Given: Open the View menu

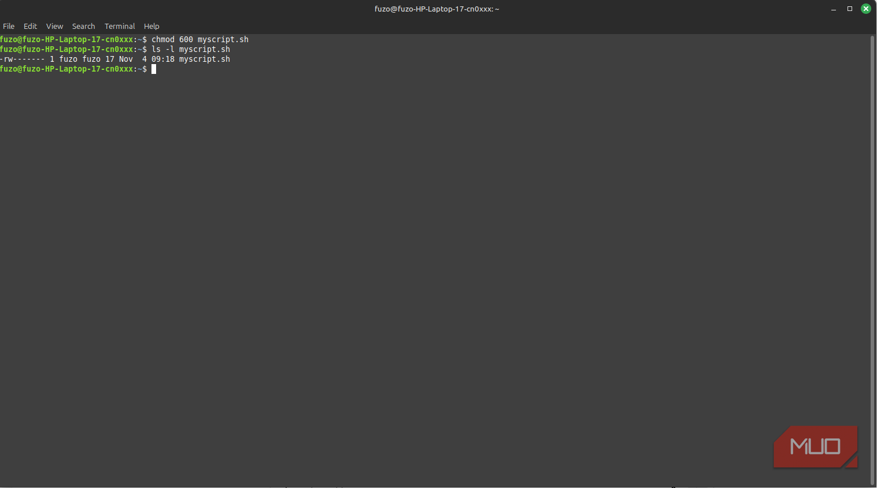Looking at the screenshot, I should point(54,26).
